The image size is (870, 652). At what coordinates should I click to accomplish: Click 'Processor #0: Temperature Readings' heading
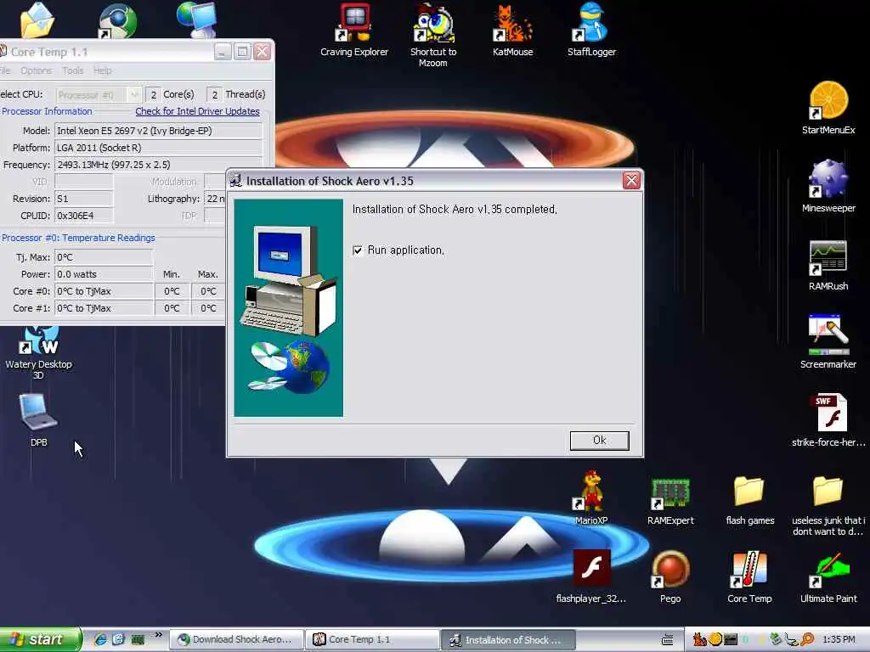click(78, 238)
